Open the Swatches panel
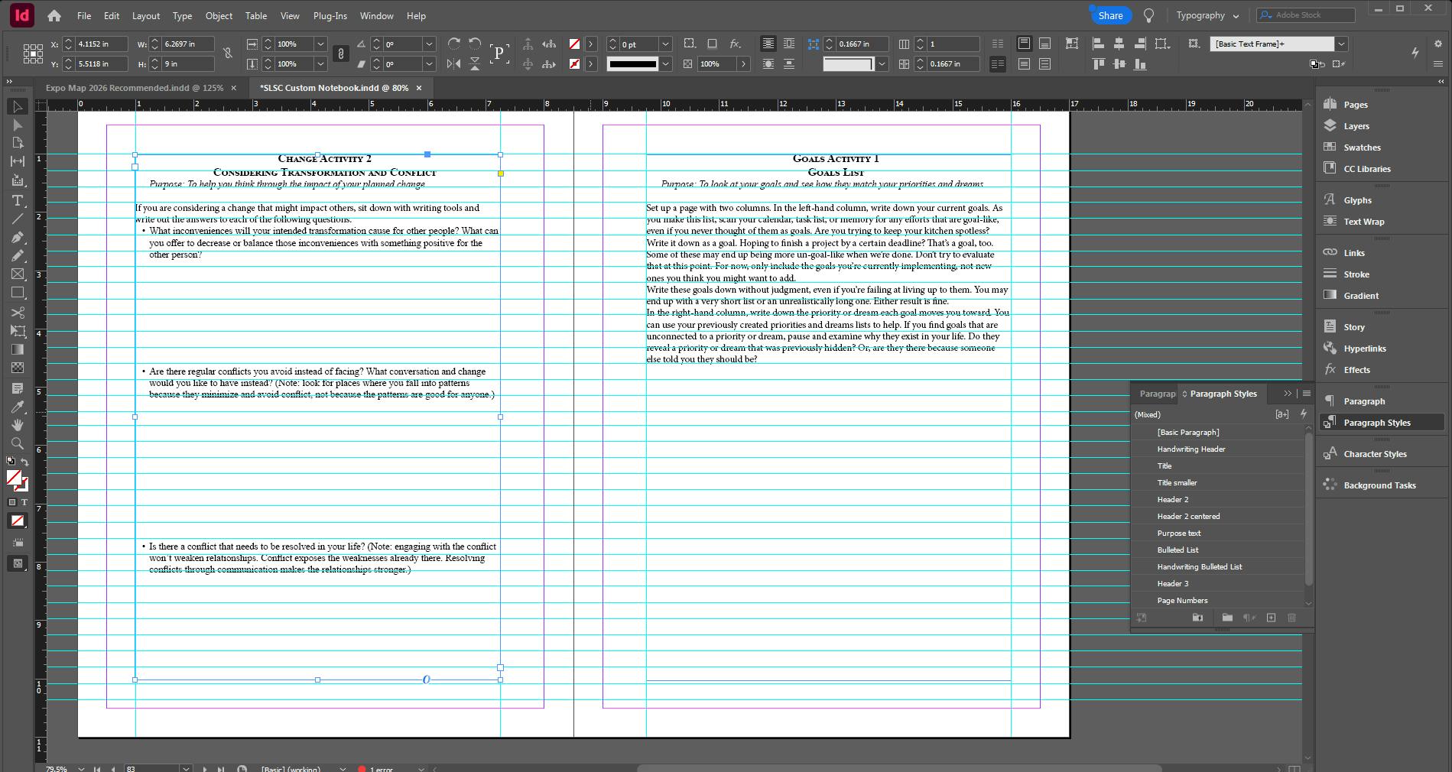Image resolution: width=1452 pixels, height=772 pixels. click(x=1362, y=148)
